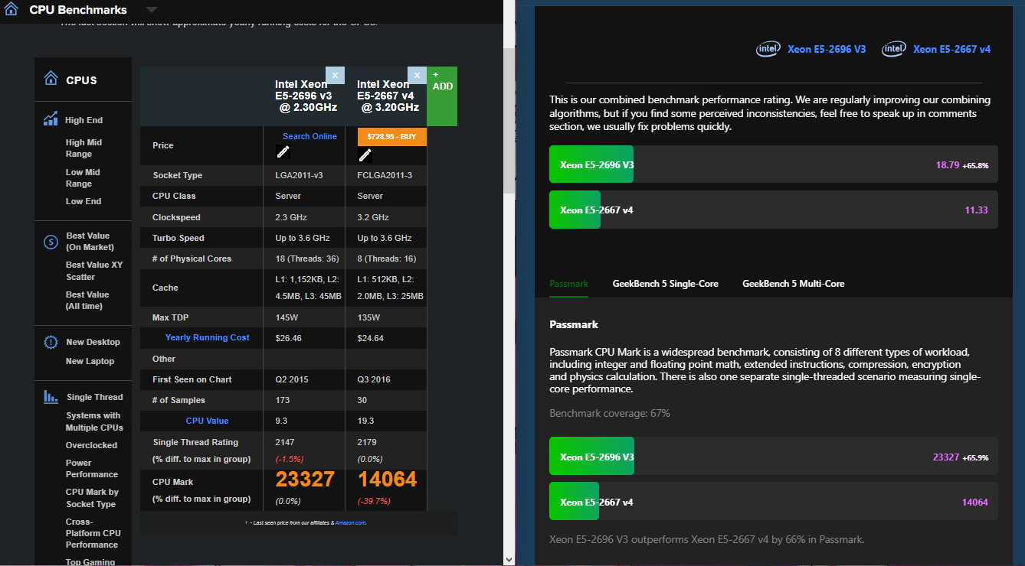1025x566 pixels.
Task: Click the $26.46 yearly running cost
Action: point(288,337)
